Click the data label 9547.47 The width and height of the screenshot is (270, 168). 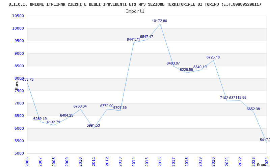[146, 37]
